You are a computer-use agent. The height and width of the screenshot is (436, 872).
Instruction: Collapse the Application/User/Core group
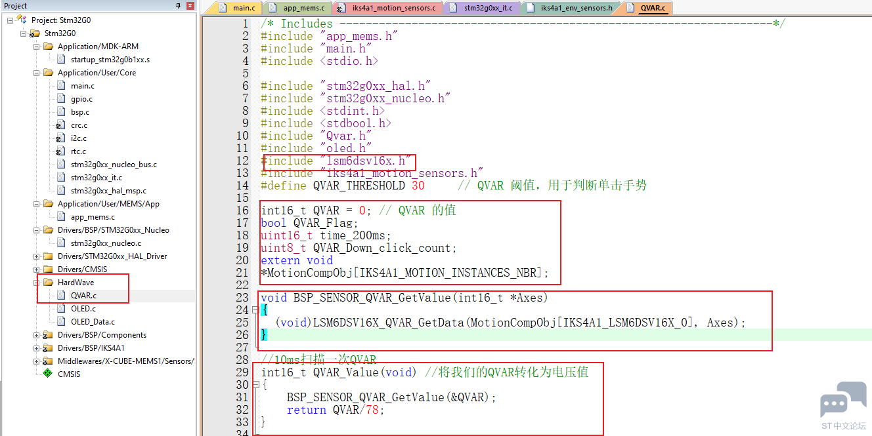point(37,73)
